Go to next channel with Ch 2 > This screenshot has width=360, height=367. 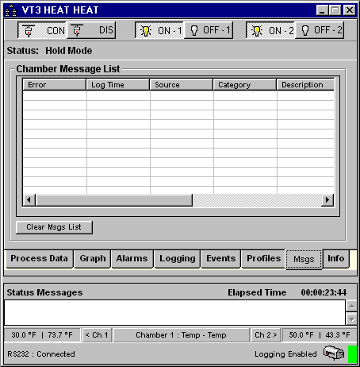point(266,335)
